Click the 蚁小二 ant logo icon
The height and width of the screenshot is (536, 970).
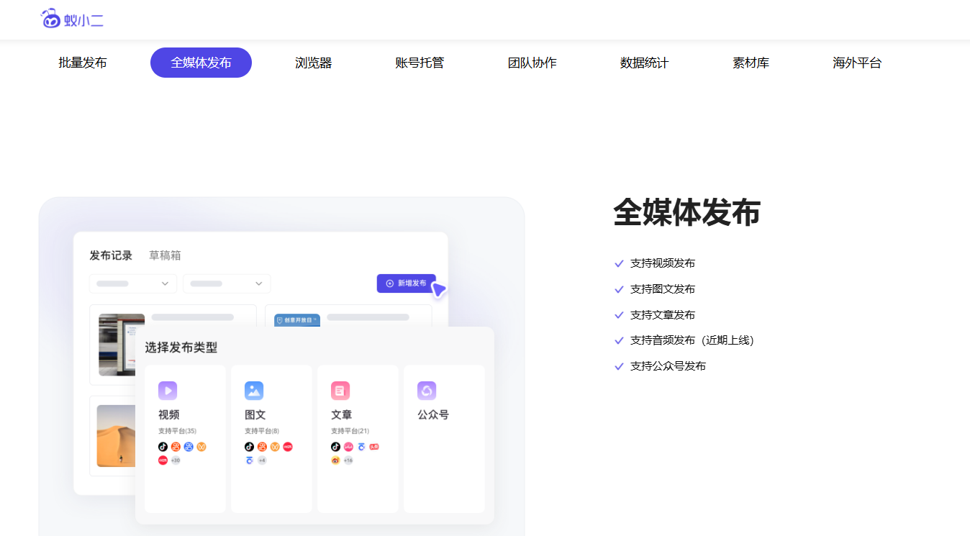50,19
